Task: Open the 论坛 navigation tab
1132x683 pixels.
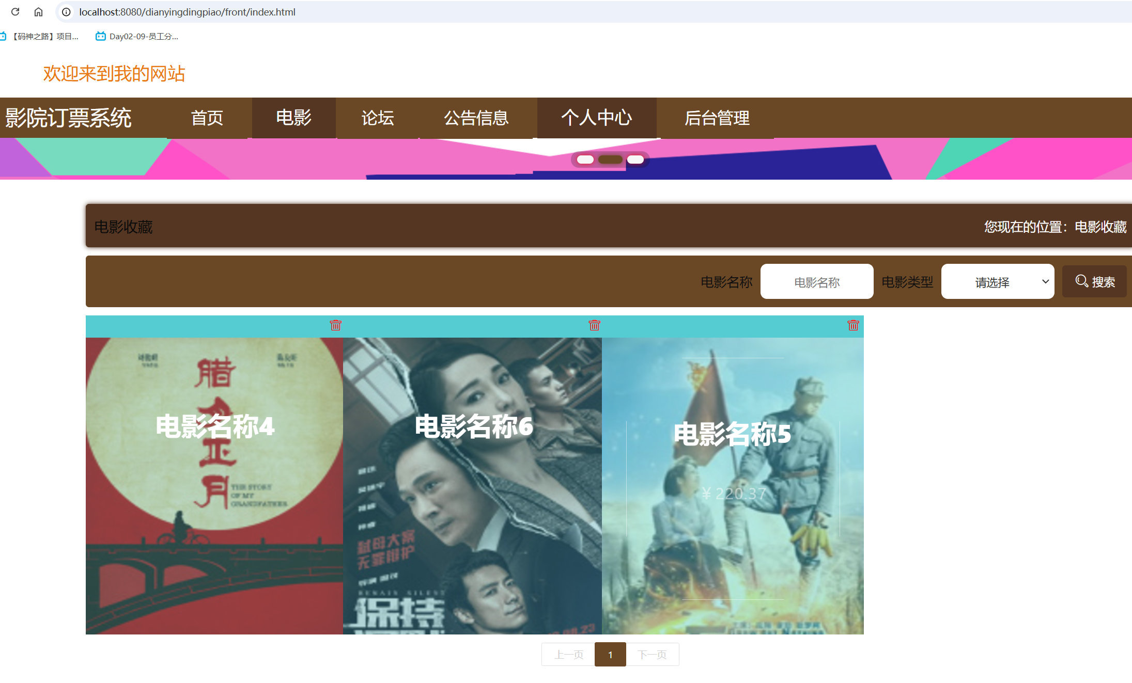Action: 378,118
